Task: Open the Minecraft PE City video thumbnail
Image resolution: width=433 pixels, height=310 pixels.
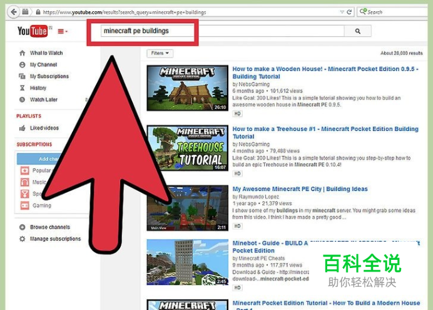Action: [x=188, y=208]
